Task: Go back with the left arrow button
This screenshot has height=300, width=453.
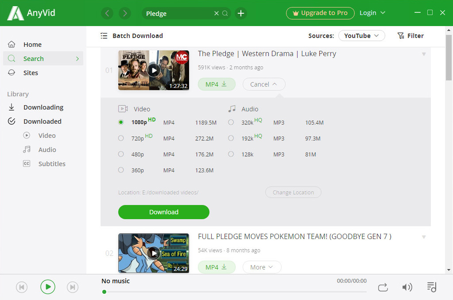Action: pyautogui.click(x=107, y=13)
